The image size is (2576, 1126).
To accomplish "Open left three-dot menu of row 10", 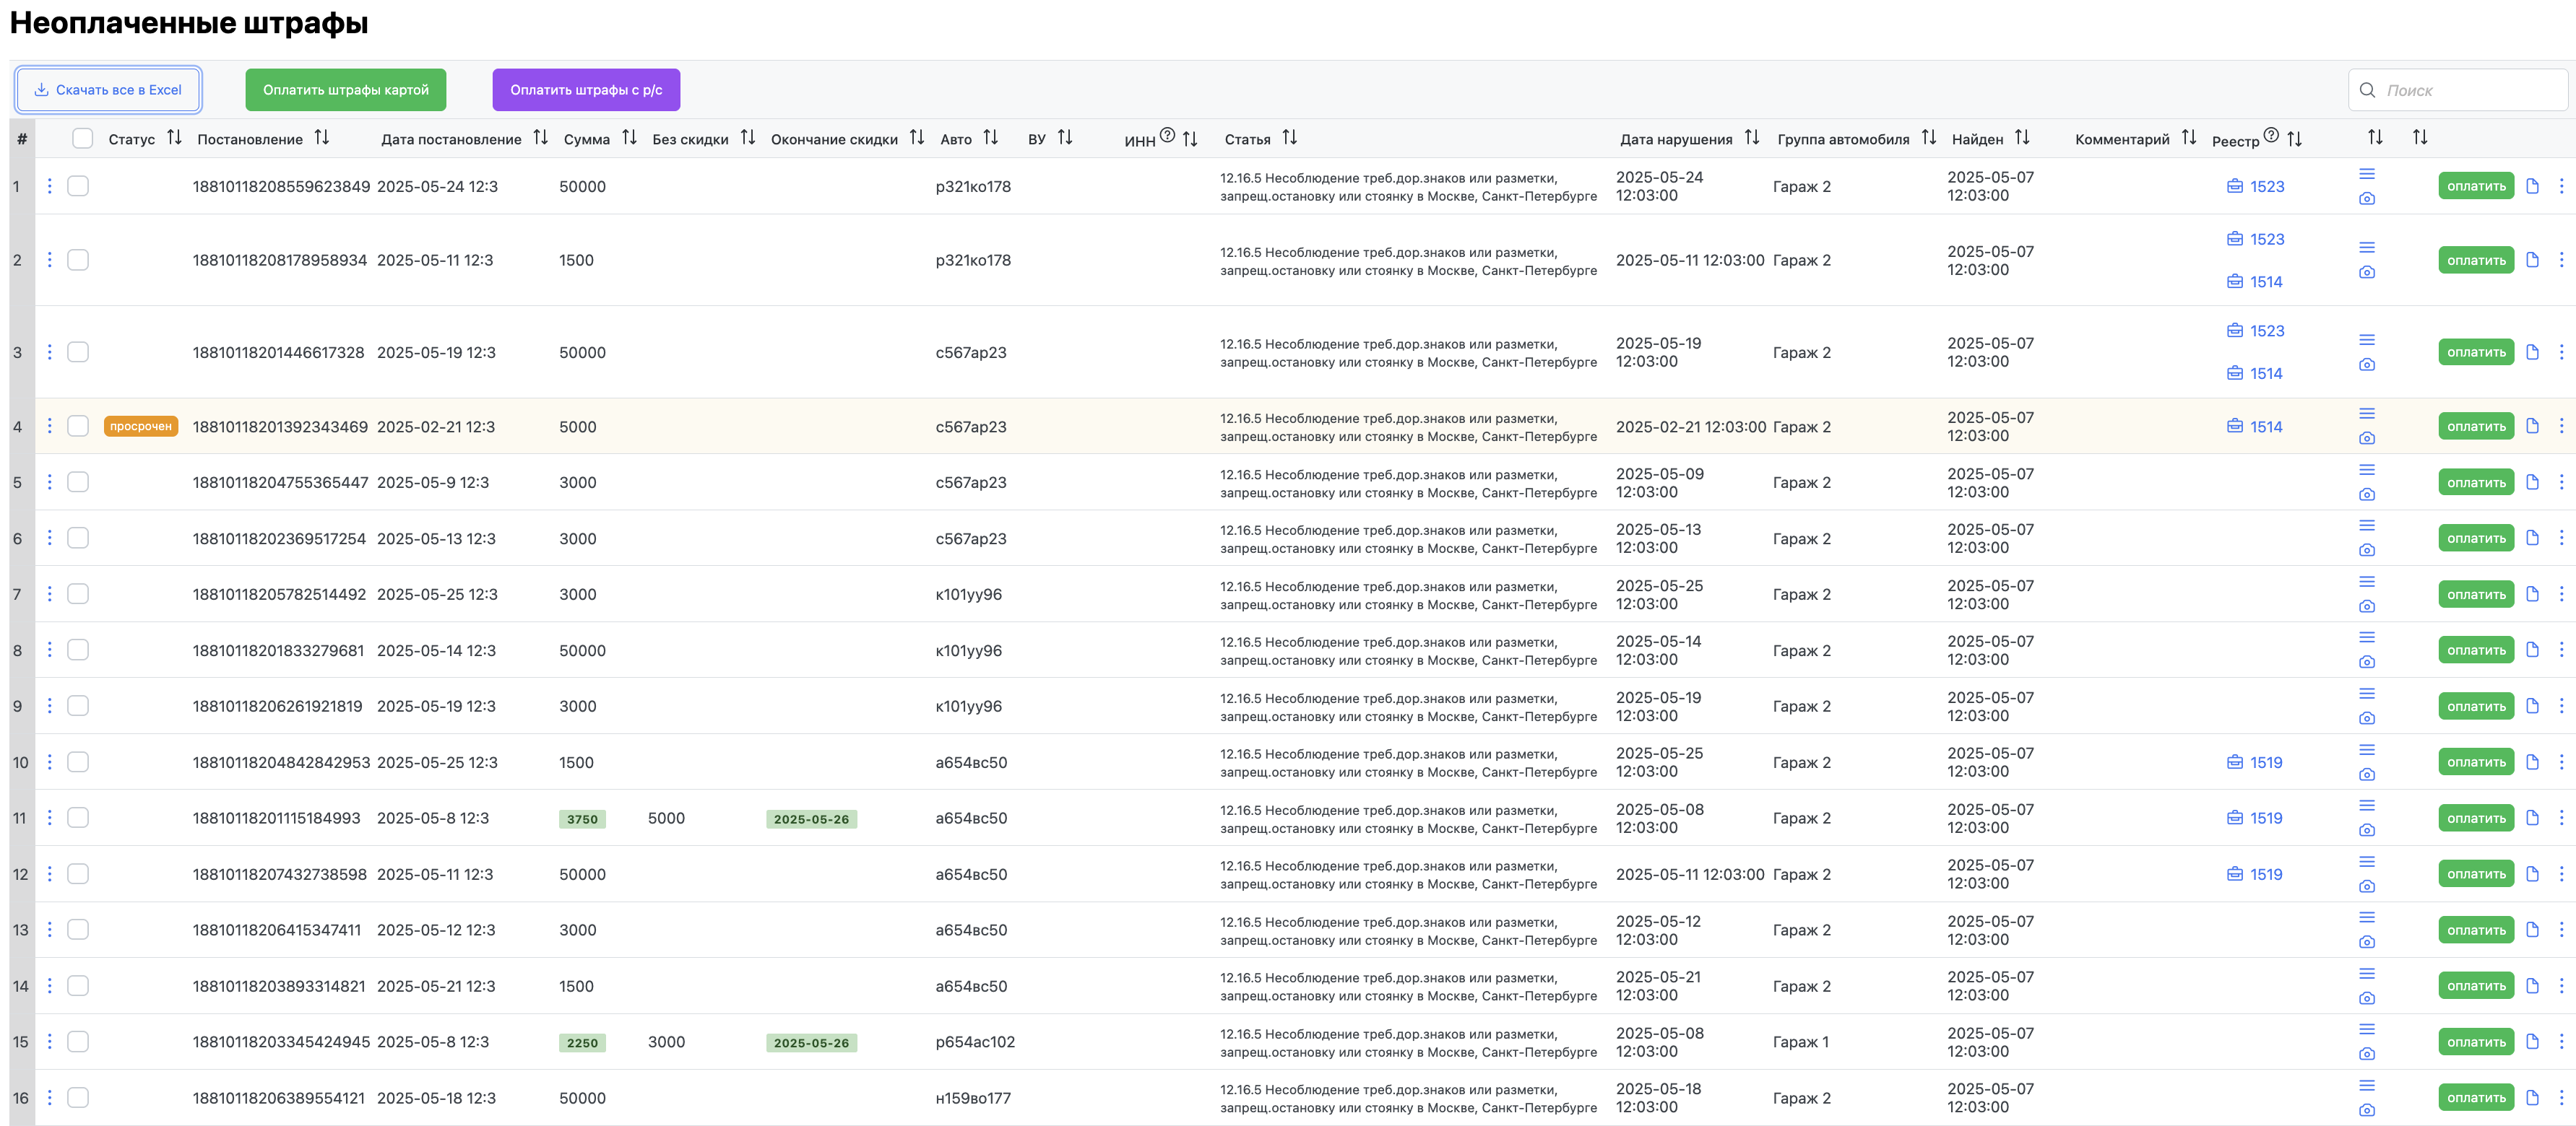I will tap(49, 761).
